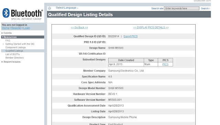Screen dimensions: 220x125
Task: Click the Type column header
Action: tap(151, 60)
